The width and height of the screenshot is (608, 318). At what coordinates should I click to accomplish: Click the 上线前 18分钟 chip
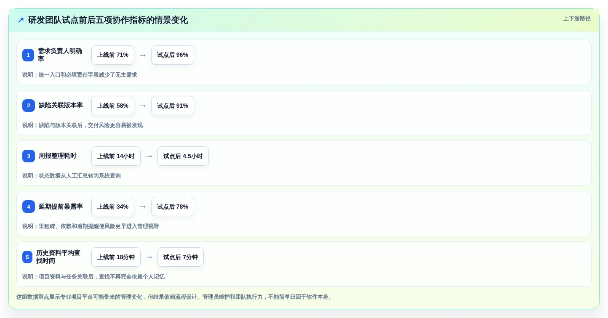coord(116,257)
